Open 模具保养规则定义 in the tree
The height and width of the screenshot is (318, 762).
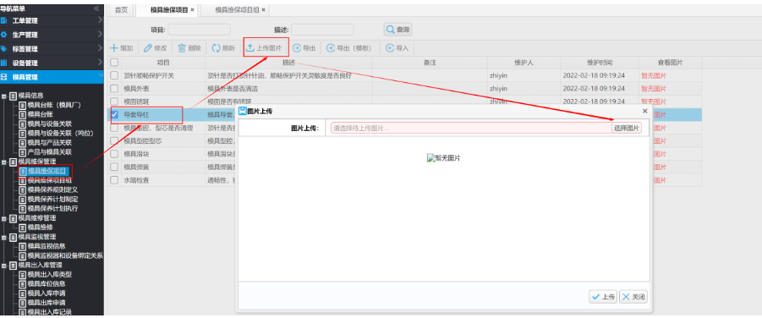(x=52, y=189)
